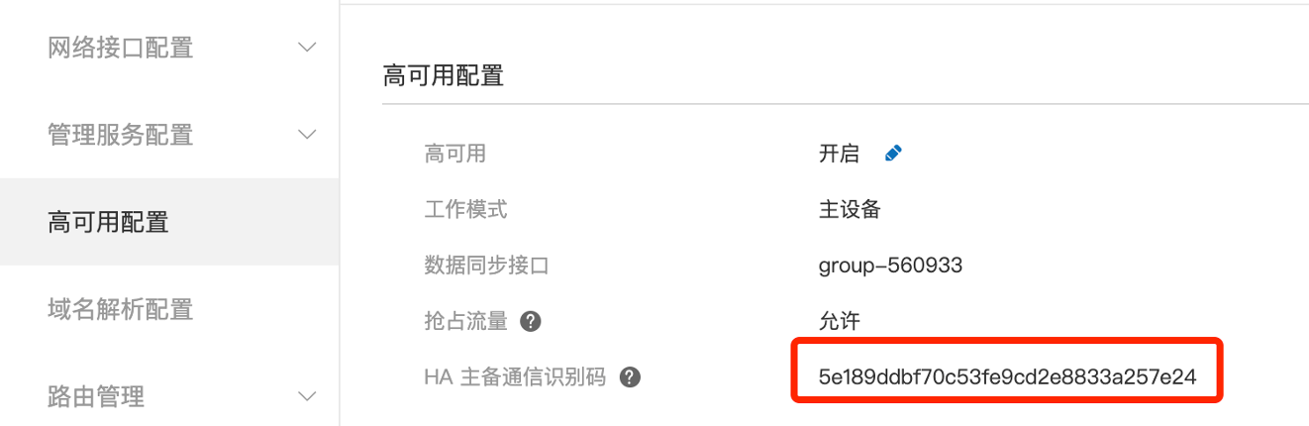
Task: Click the 开启 high availability status text
Action: point(839,154)
